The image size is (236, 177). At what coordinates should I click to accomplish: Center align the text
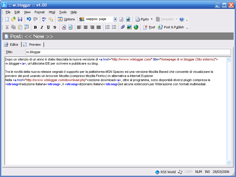pos(86,27)
